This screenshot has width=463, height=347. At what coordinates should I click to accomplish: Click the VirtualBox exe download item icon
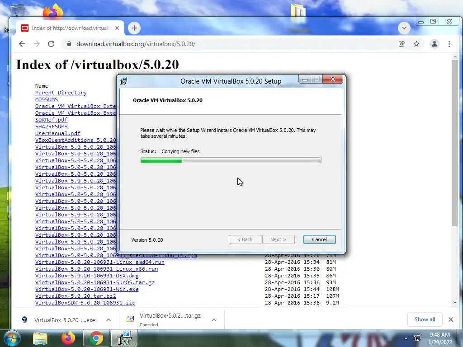[24, 320]
